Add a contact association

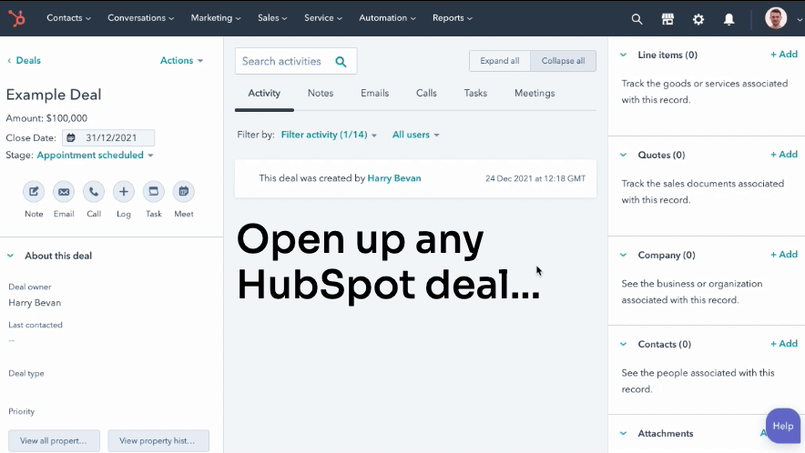(783, 344)
